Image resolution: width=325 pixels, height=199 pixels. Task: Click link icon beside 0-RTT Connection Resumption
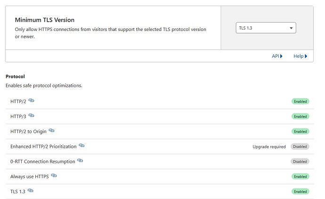pos(80,161)
